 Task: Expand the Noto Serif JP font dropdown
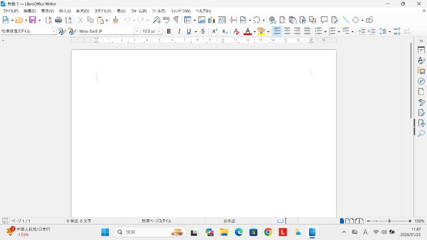[137, 31]
